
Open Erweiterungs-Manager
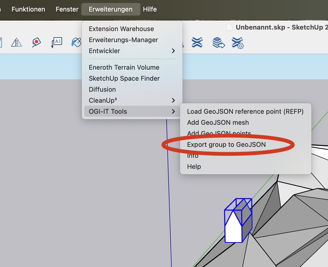coord(132,40)
